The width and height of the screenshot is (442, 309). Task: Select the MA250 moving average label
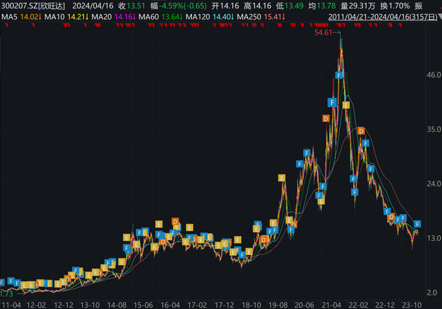pyautogui.click(x=249, y=17)
